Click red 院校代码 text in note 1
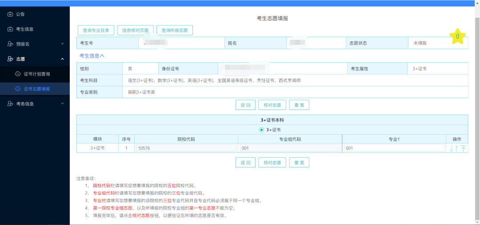The image size is (480, 225). [x=102, y=186]
